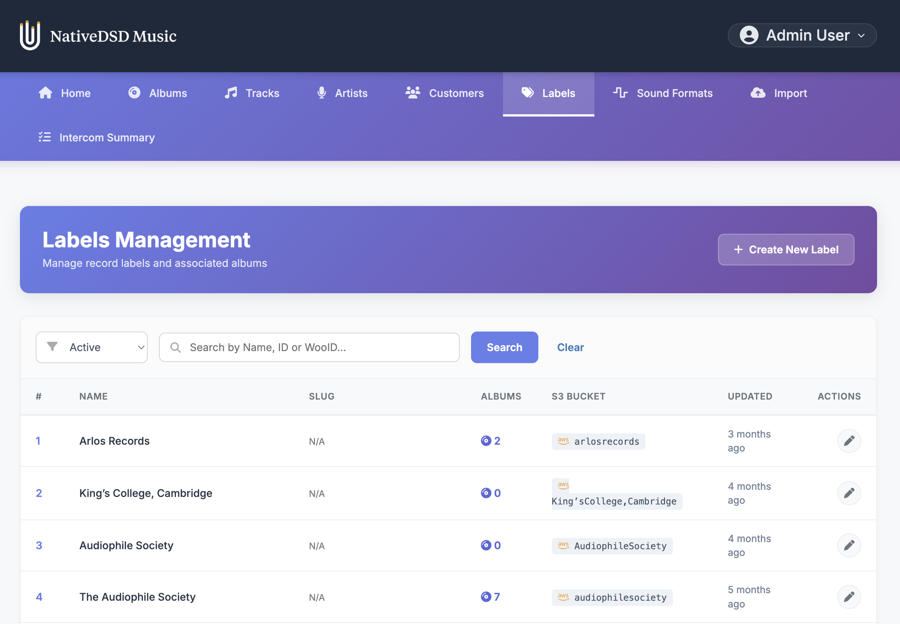This screenshot has width=900, height=624.
Task: Click inside the search input field
Action: pos(309,347)
